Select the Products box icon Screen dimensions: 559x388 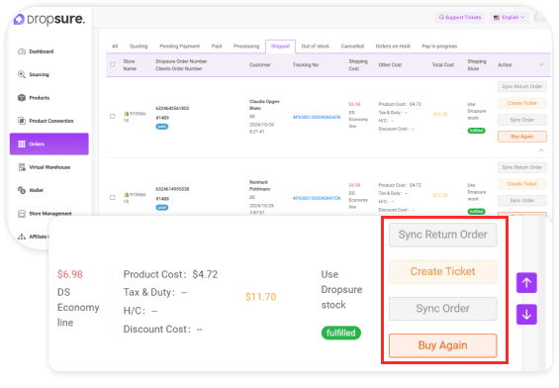(x=22, y=97)
